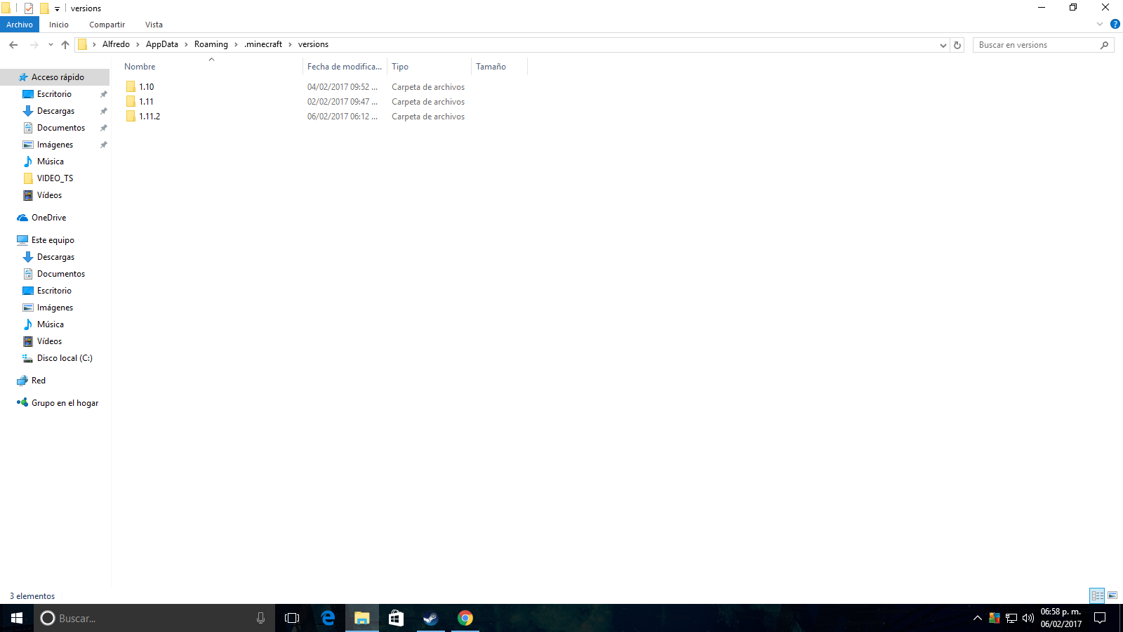The image size is (1123, 632).
Task: Open Grupo en el hogar
Action: click(x=65, y=403)
